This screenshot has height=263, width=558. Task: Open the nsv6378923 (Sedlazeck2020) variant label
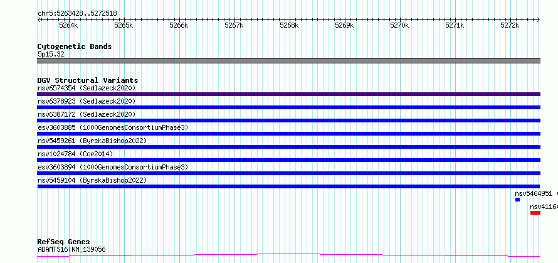87,101
